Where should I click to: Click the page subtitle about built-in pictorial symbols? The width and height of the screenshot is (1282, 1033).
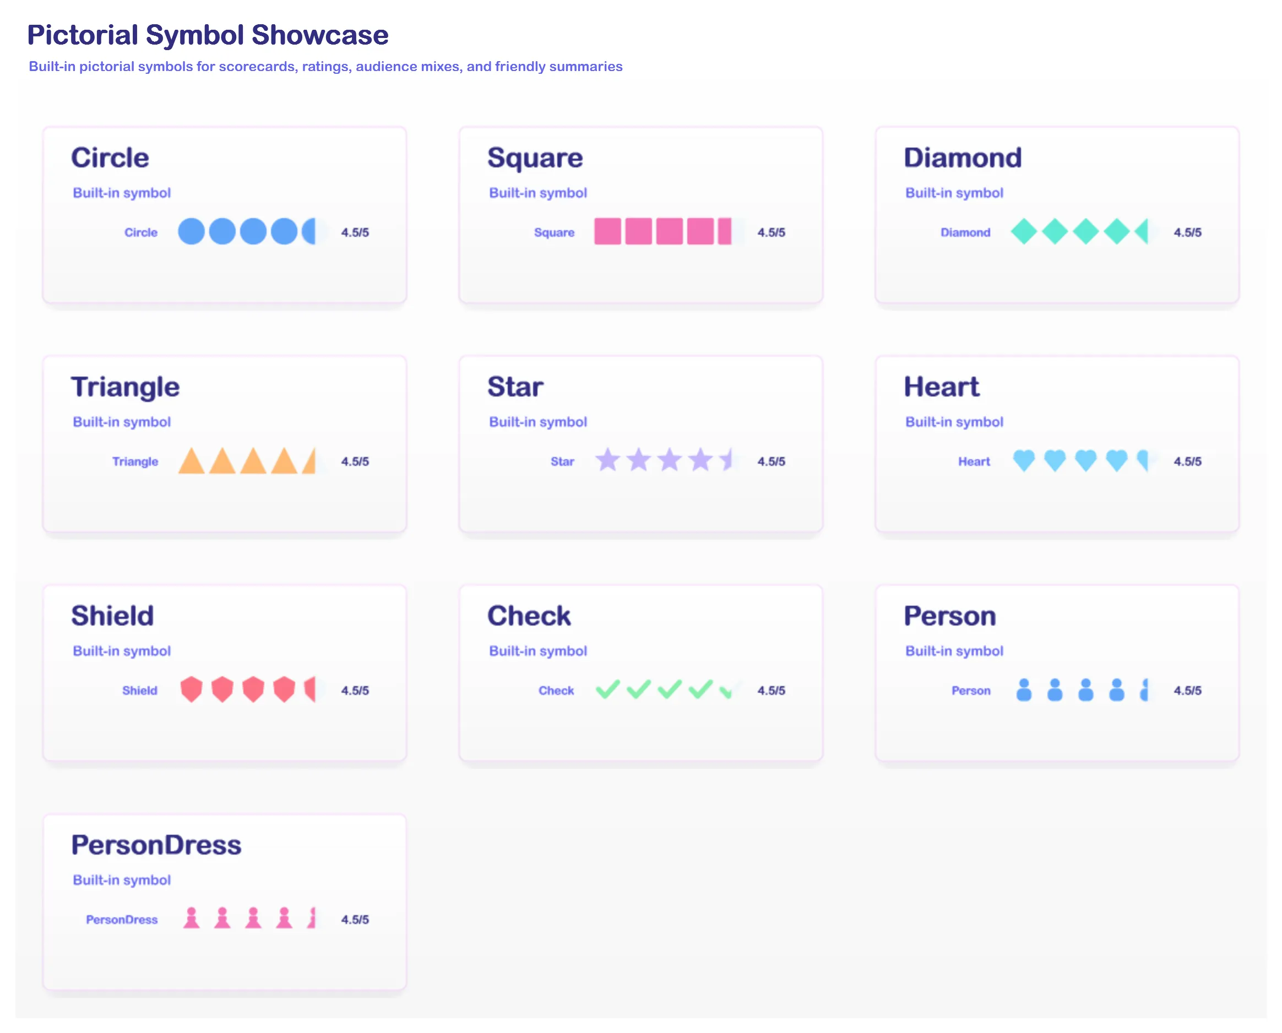coord(325,66)
